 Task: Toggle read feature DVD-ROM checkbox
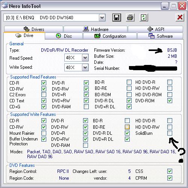click(170, 100)
